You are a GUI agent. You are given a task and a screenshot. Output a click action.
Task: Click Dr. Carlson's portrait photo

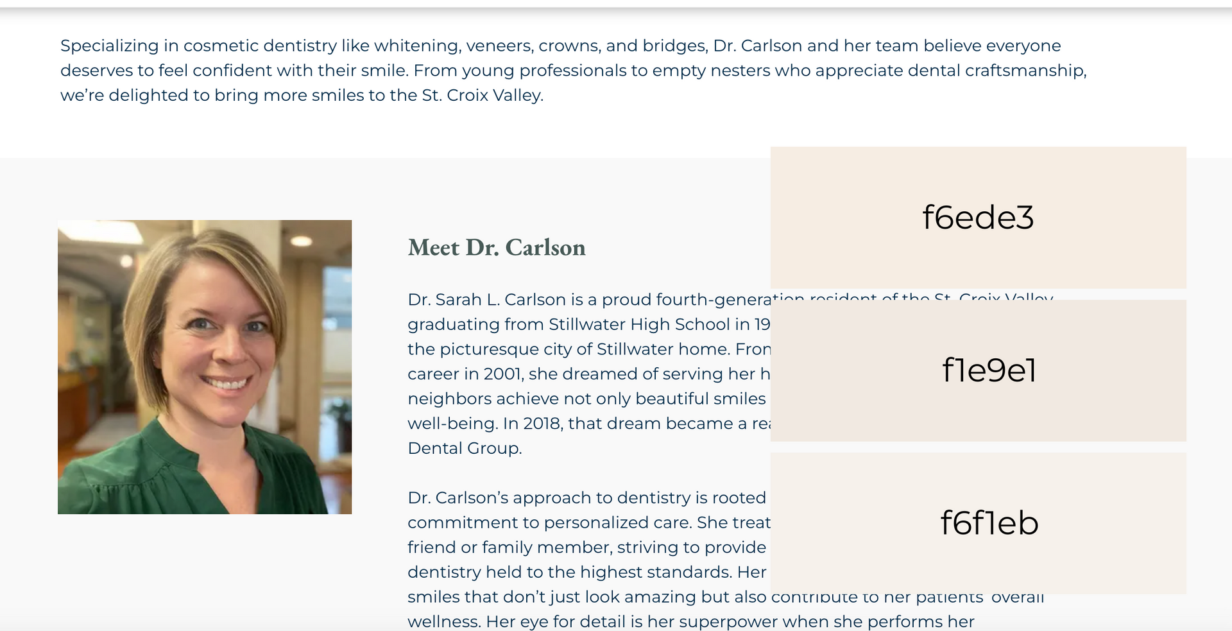tap(205, 367)
